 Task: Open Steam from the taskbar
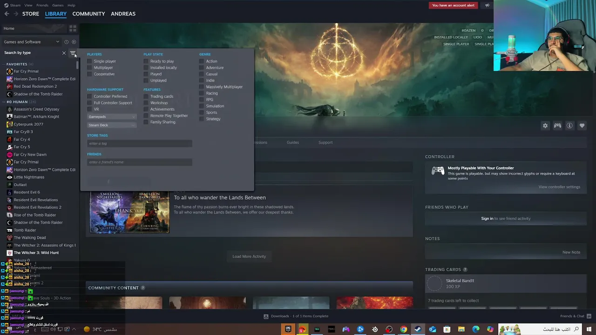(x=418, y=329)
